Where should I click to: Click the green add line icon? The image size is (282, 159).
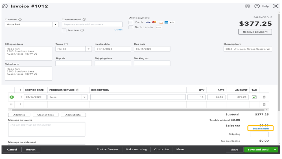coord(12,97)
